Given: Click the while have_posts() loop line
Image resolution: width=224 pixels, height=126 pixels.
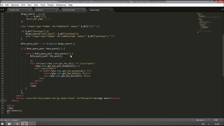Looking at the screenshot, I should [x=49, y=54].
